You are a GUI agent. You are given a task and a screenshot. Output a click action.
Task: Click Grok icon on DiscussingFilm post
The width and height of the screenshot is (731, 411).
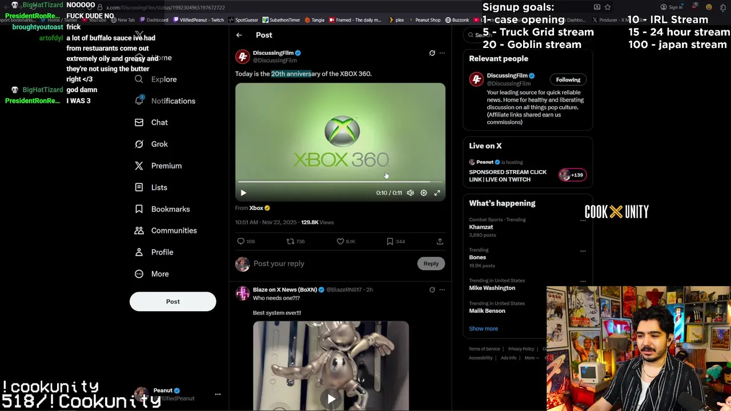(x=432, y=53)
